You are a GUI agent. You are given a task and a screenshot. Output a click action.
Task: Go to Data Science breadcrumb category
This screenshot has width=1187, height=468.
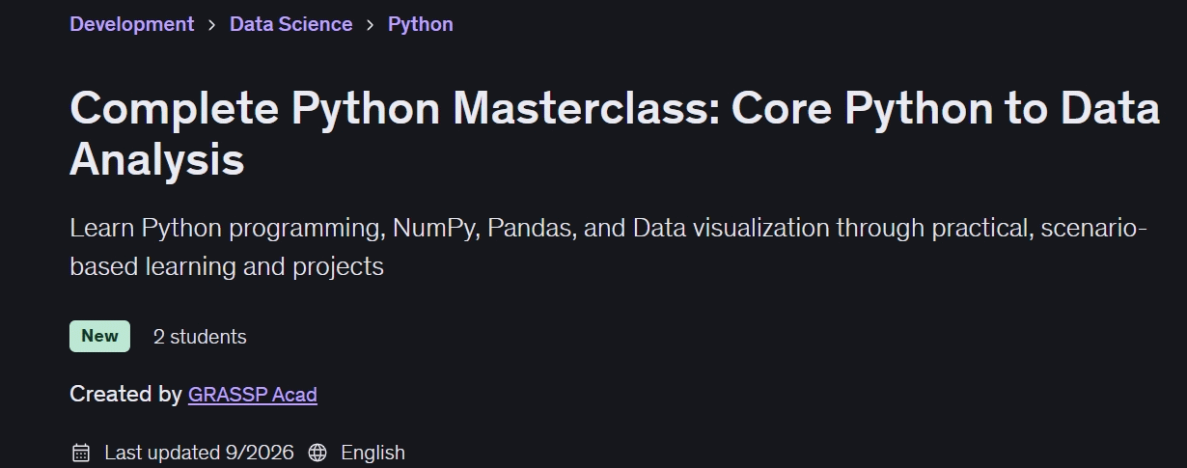point(290,24)
